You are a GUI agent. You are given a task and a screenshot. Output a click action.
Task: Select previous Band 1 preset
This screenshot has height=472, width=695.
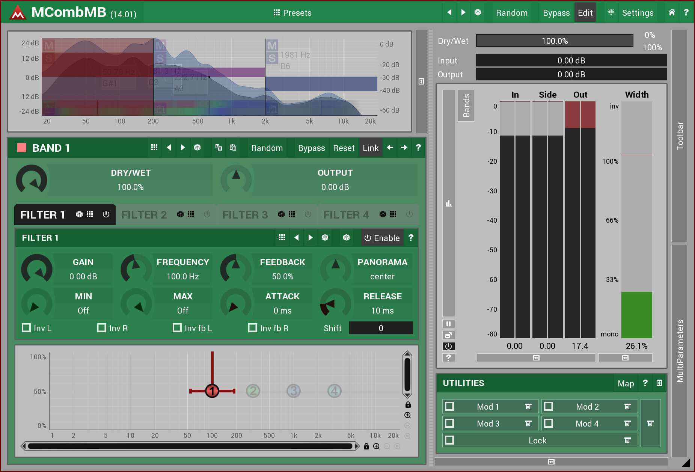[x=169, y=148]
